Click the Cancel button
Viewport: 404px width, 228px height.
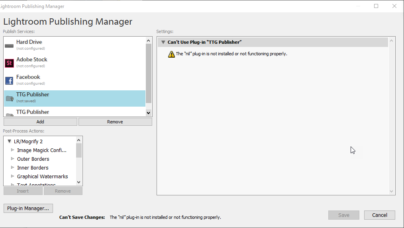click(380, 215)
